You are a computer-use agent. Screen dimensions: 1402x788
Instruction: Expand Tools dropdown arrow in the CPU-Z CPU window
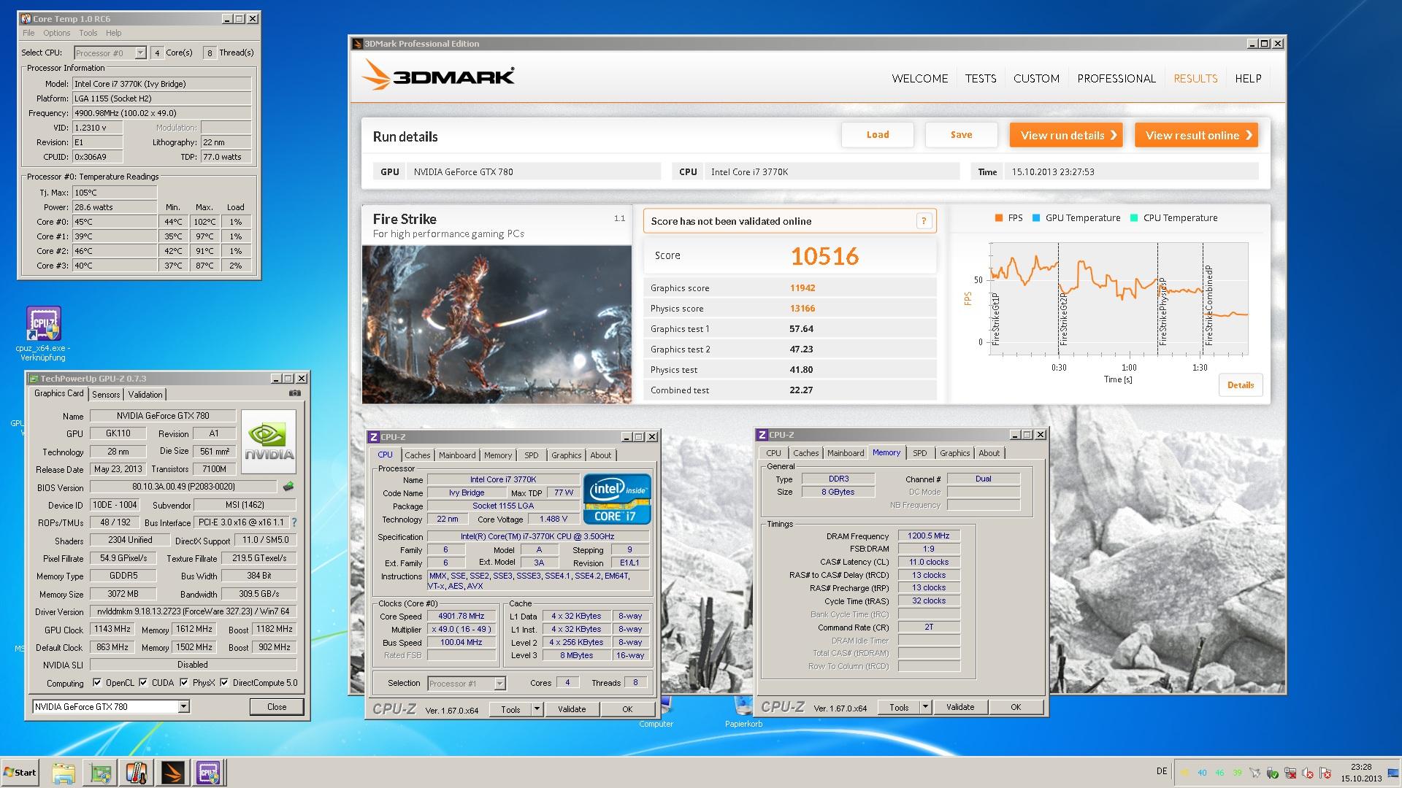[537, 708]
